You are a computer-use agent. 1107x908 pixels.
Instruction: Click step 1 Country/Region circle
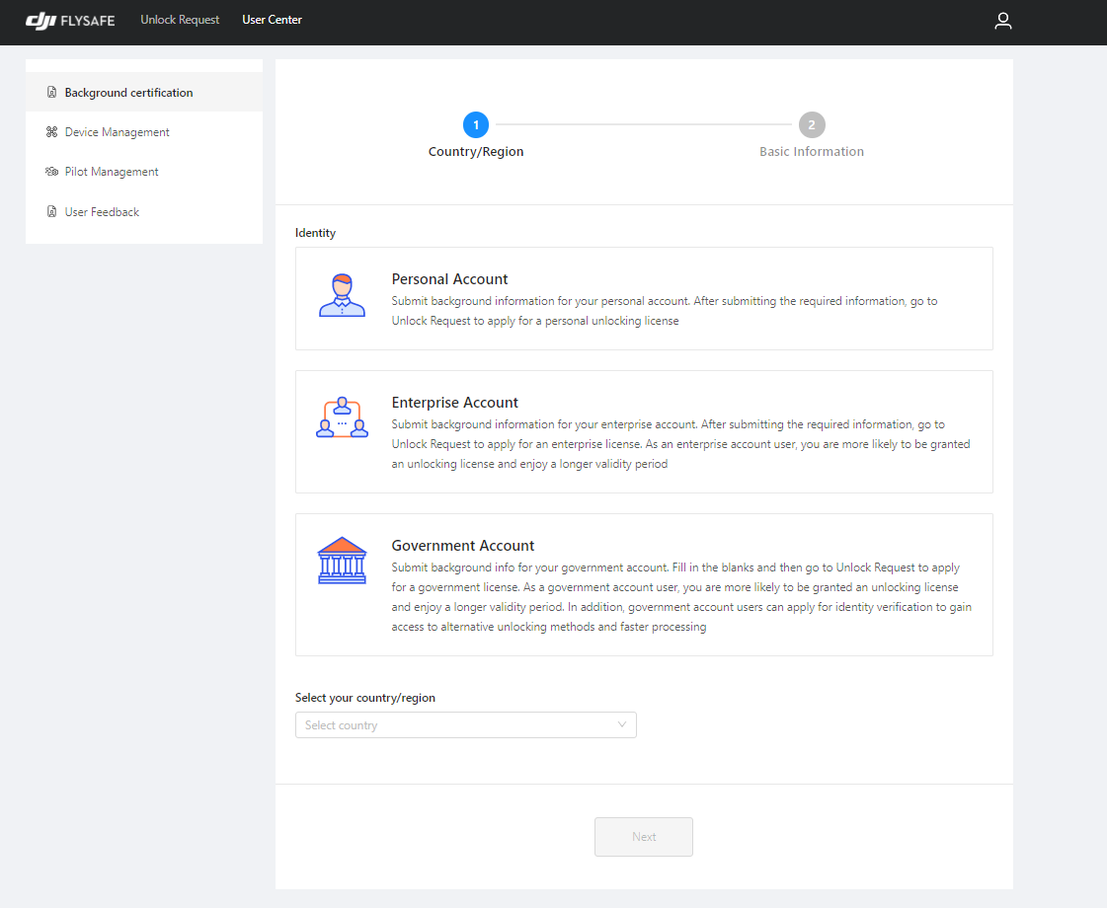[476, 124]
